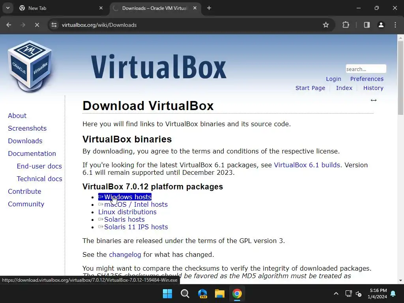Open the Extensions puzzle icon
Screen dimensions: 404x303
click(346, 25)
